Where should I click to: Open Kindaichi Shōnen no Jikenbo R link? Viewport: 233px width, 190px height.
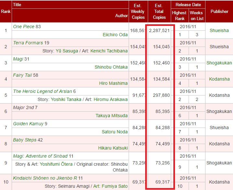[45, 178]
